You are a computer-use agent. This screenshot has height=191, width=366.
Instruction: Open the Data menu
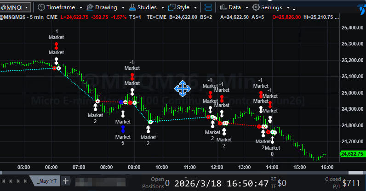tap(234, 7)
